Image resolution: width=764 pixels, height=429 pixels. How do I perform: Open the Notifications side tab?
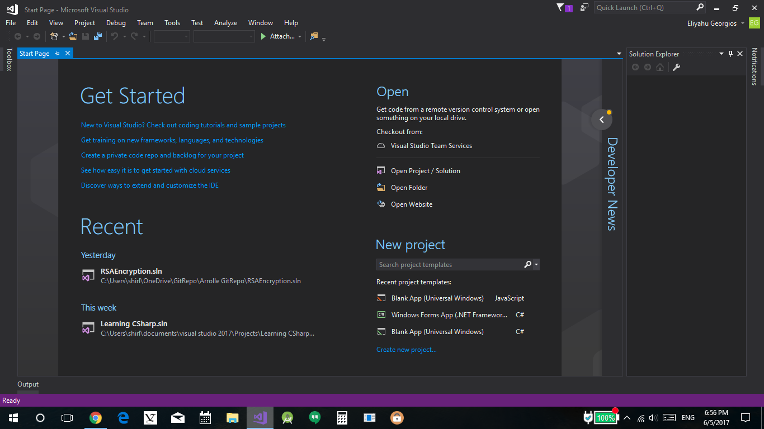click(754, 66)
